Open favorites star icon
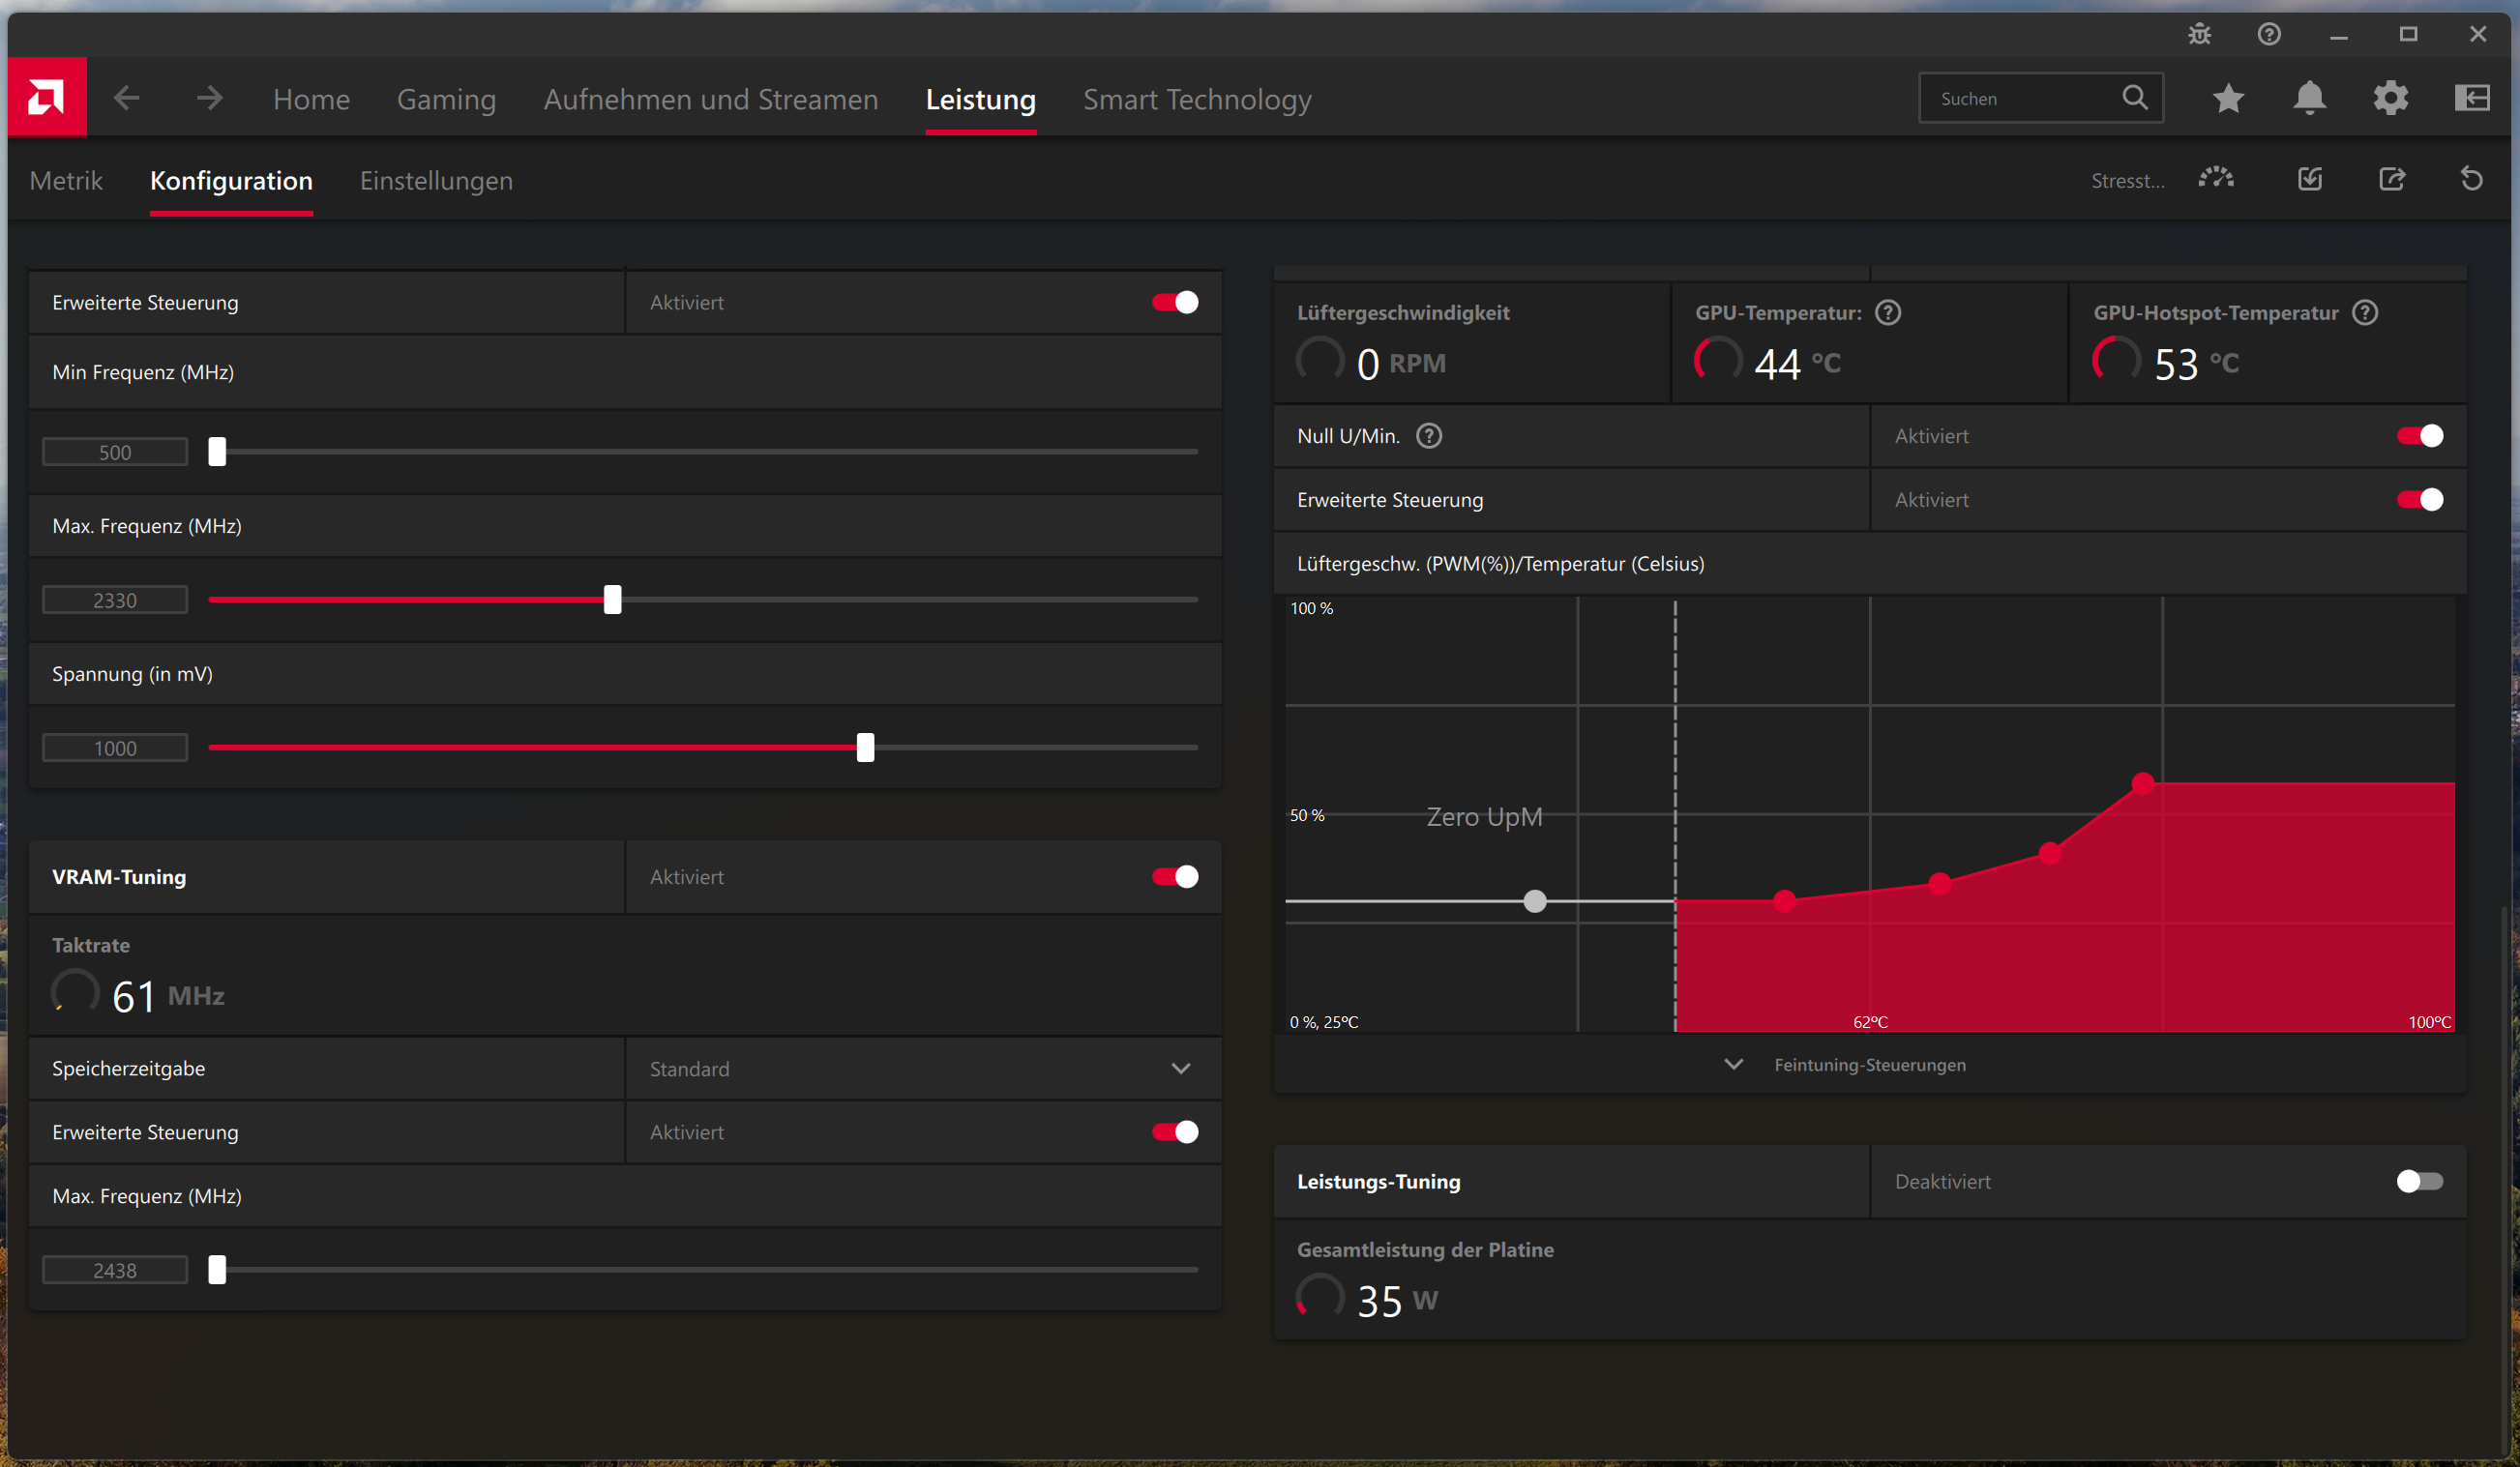This screenshot has width=2520, height=1467. [x=2228, y=98]
